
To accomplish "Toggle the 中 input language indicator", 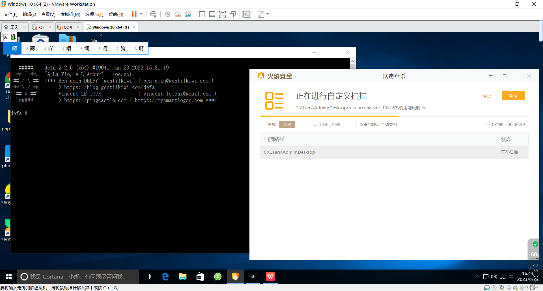I will pos(511,277).
